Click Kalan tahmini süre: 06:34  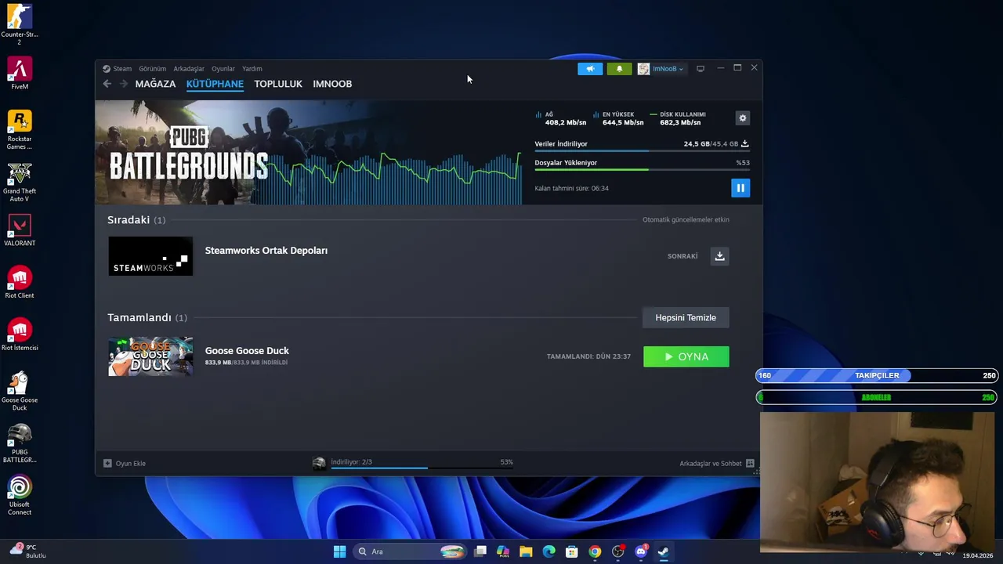click(x=571, y=189)
